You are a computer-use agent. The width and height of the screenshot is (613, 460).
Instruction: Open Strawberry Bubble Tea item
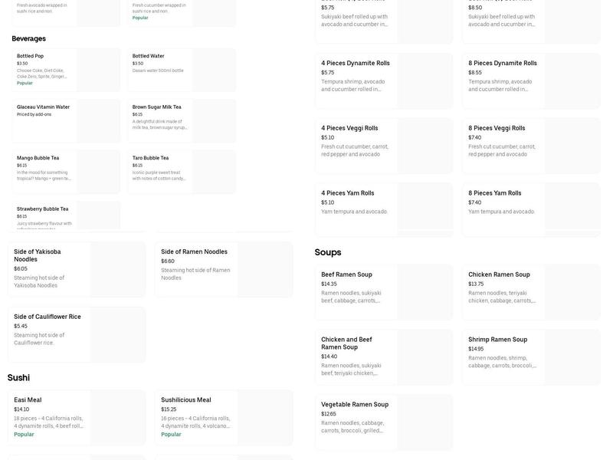pos(66,215)
